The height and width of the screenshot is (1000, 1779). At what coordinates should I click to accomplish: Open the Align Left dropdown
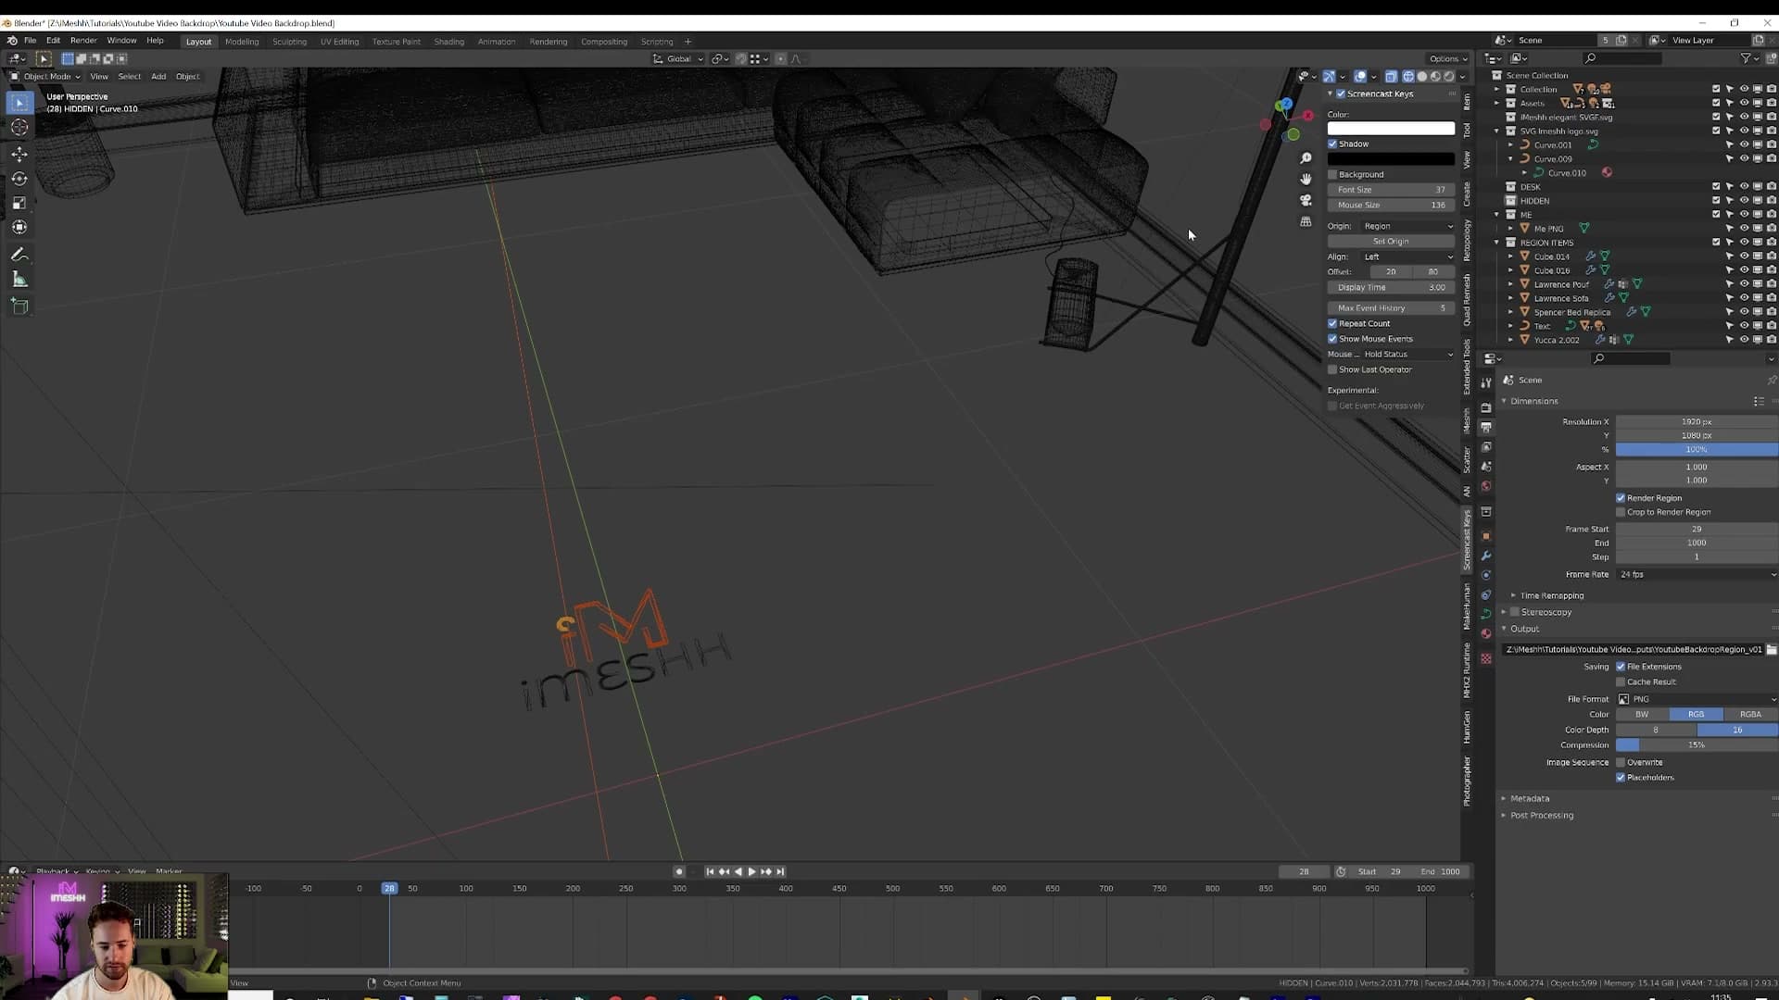click(1407, 256)
